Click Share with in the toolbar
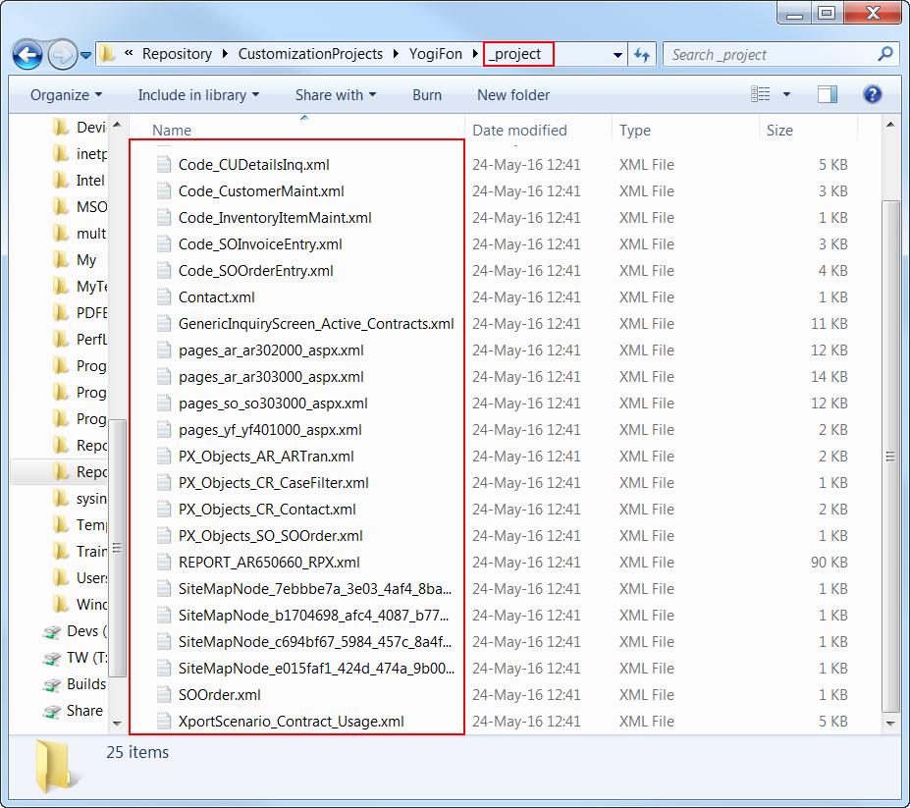The width and height of the screenshot is (910, 808). [335, 95]
